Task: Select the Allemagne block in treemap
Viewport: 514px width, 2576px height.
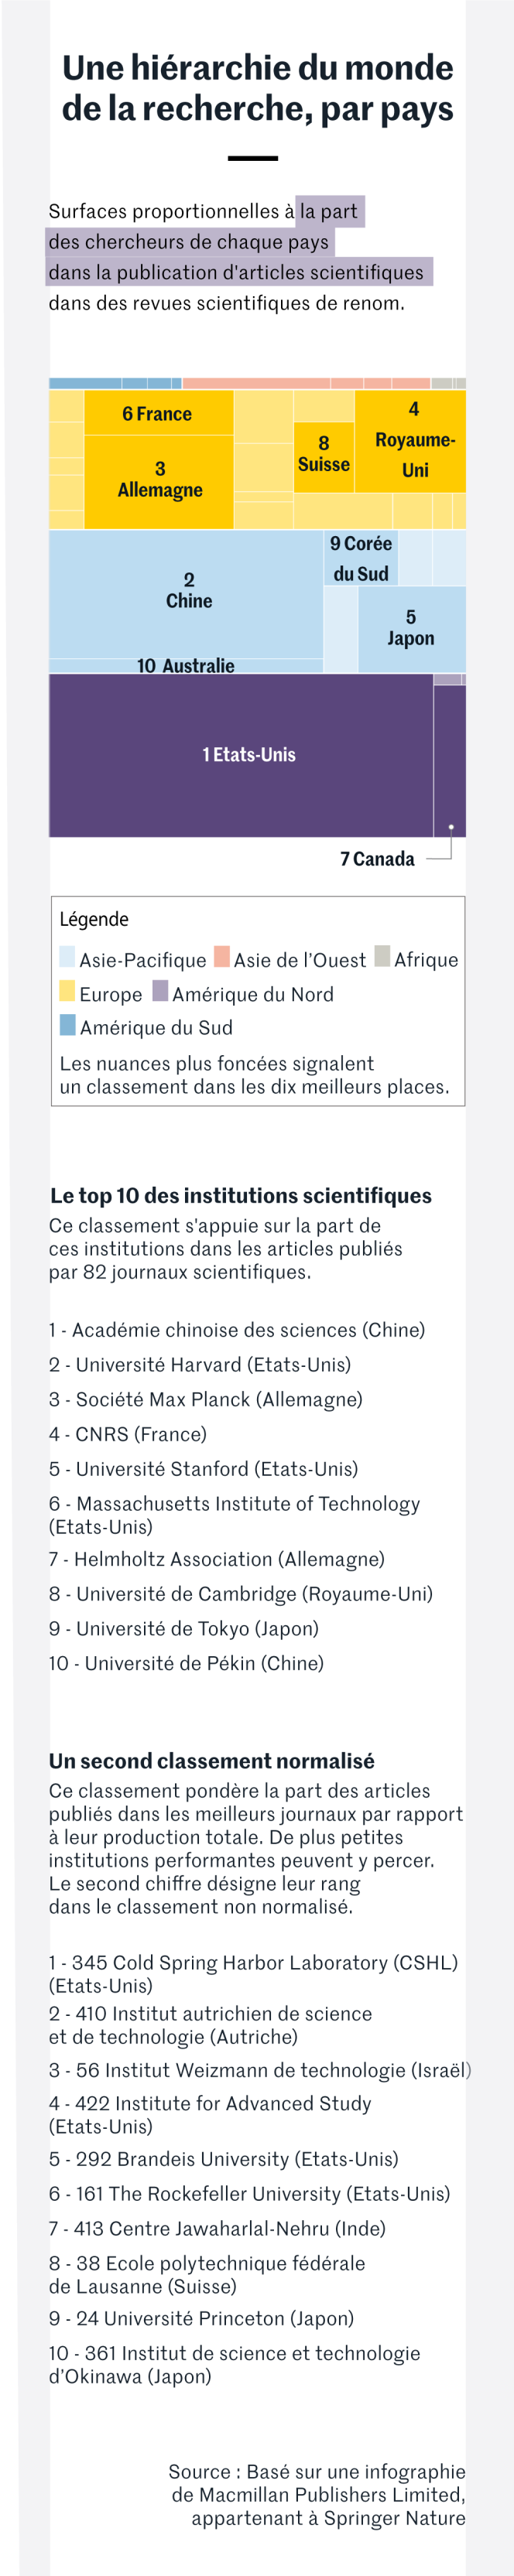Action: tap(159, 481)
